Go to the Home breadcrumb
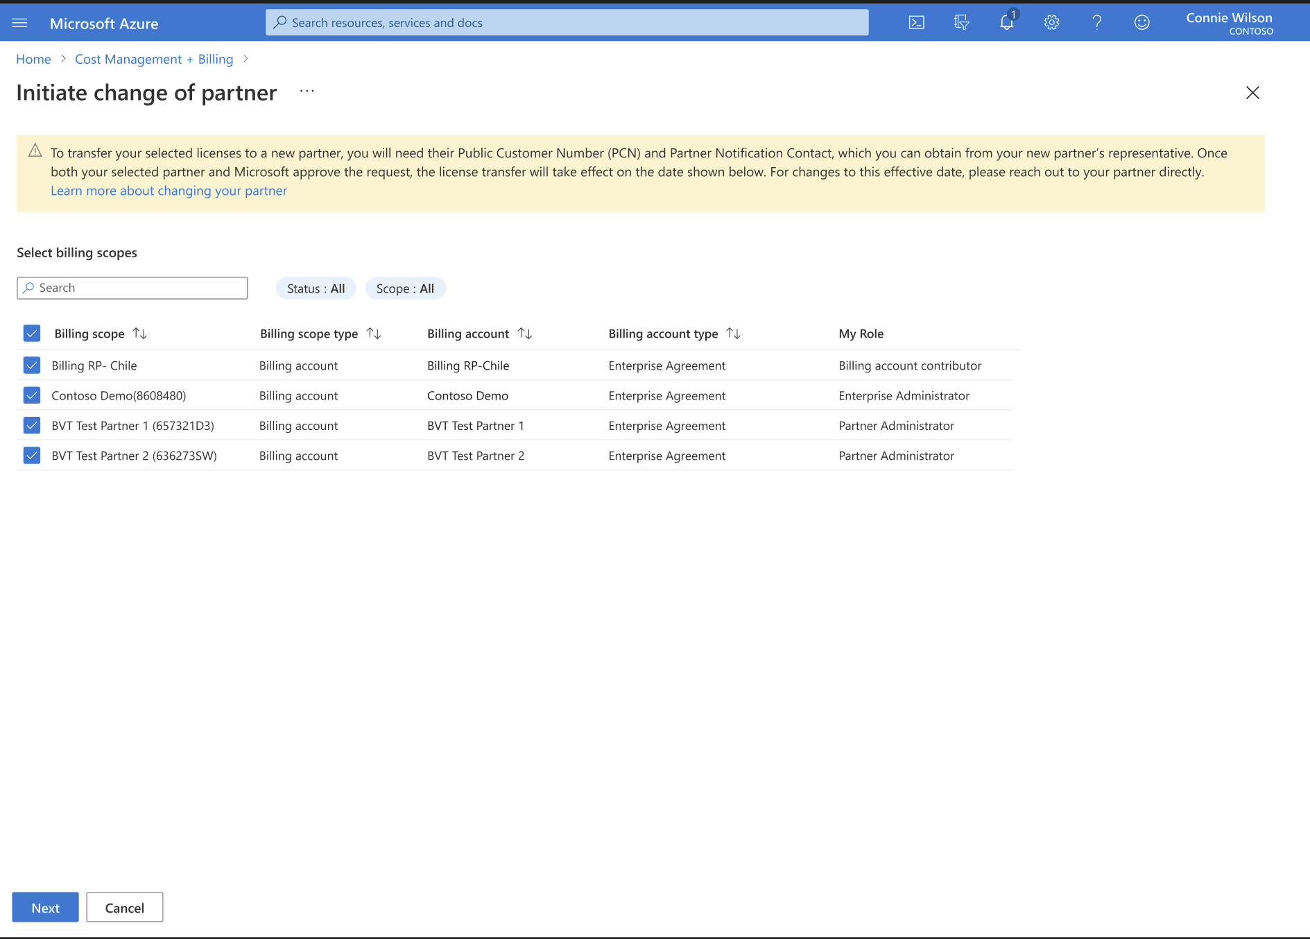 coord(33,59)
